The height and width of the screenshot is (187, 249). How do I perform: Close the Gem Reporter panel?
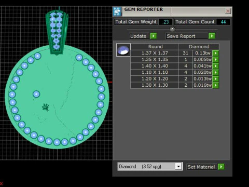tap(228, 11)
